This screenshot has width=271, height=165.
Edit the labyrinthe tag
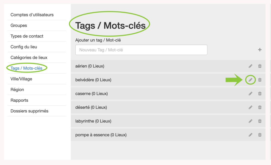click(x=250, y=121)
